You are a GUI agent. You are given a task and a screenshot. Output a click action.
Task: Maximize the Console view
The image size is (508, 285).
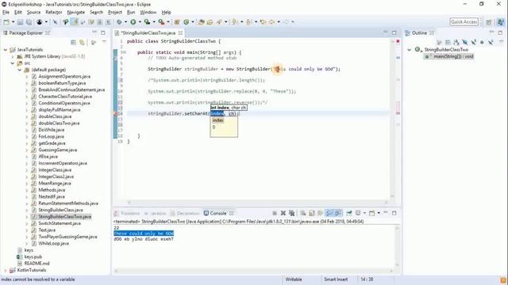coord(394,213)
